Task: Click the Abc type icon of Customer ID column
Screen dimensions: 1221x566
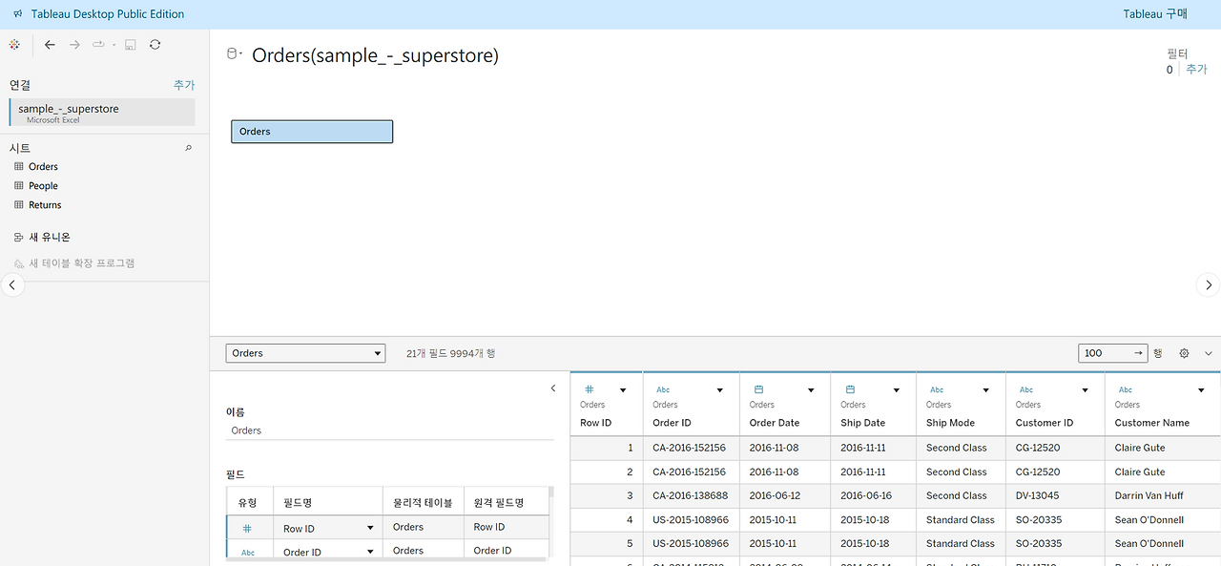Action: click(x=1026, y=389)
